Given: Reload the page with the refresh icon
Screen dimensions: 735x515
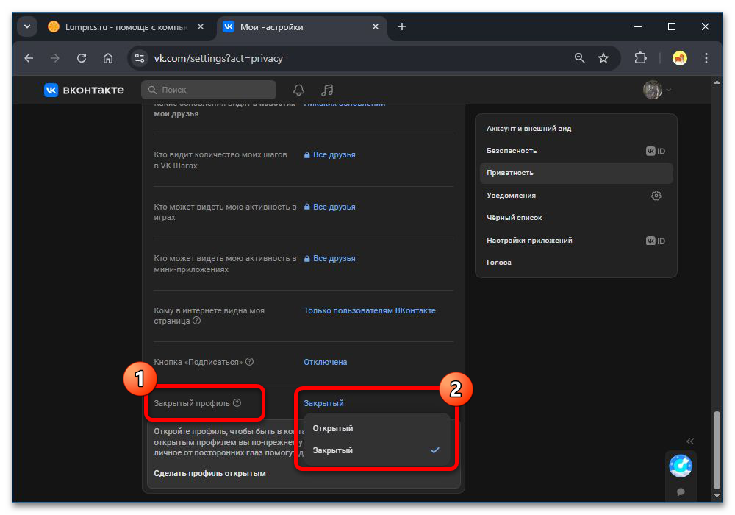Looking at the screenshot, I should [x=82, y=58].
